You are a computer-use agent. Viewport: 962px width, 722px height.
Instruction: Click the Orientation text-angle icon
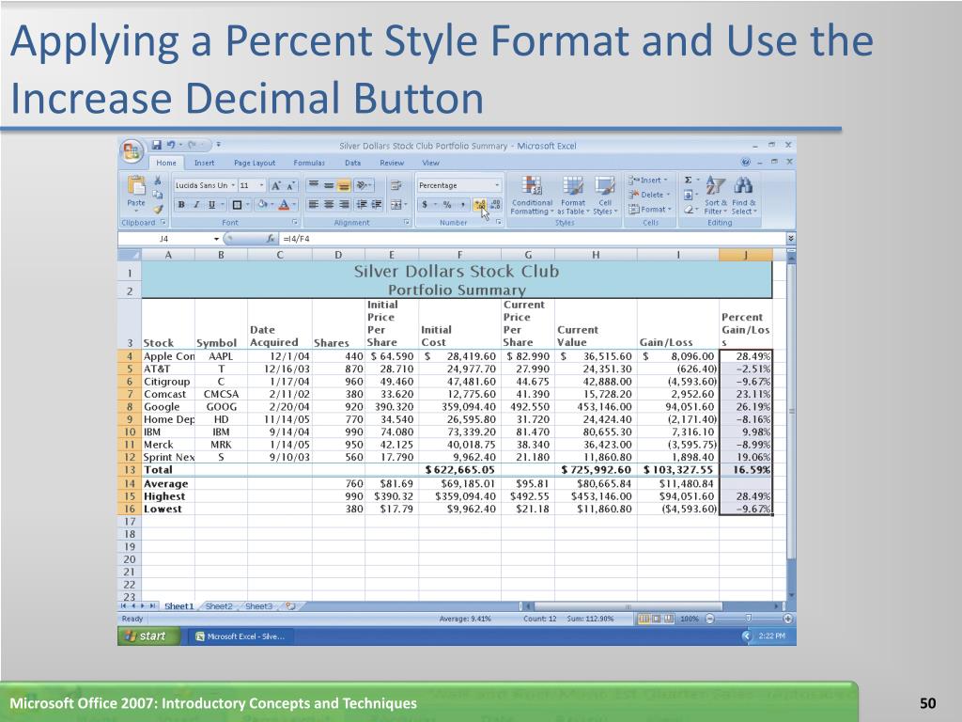tap(364, 185)
